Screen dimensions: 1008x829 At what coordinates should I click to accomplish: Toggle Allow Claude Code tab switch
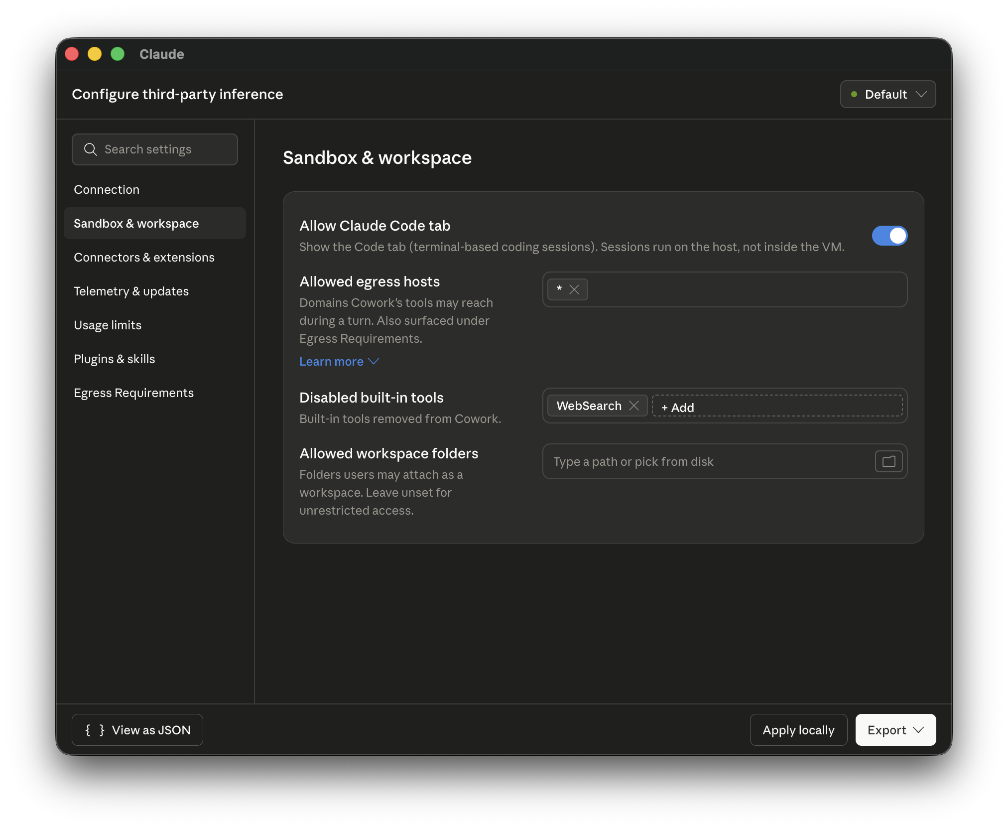[889, 236]
